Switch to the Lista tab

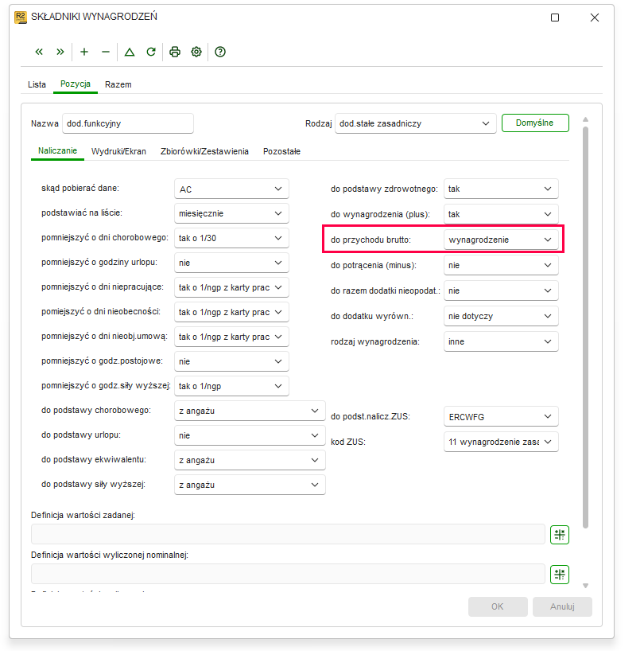pyautogui.click(x=37, y=84)
